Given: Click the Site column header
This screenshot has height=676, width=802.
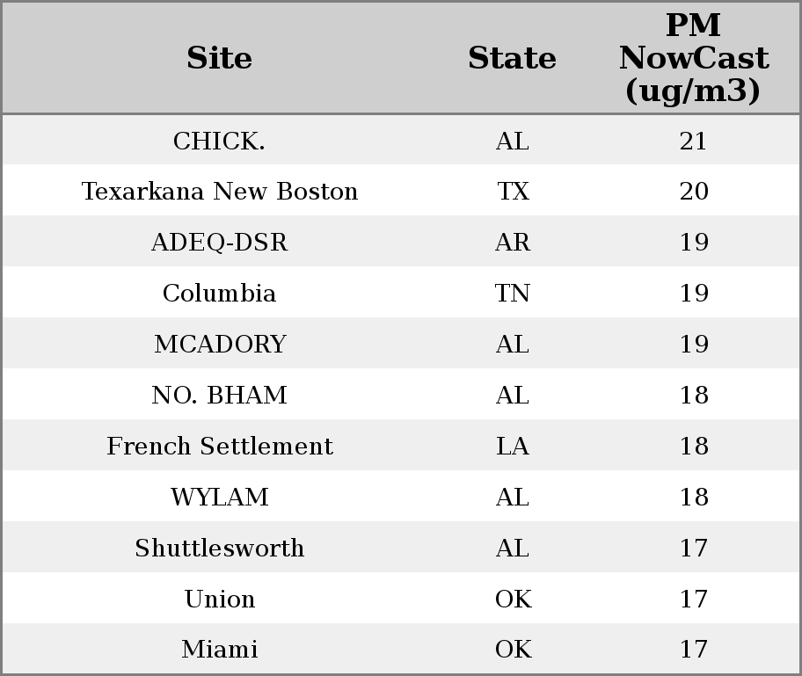Looking at the screenshot, I should [x=219, y=58].
